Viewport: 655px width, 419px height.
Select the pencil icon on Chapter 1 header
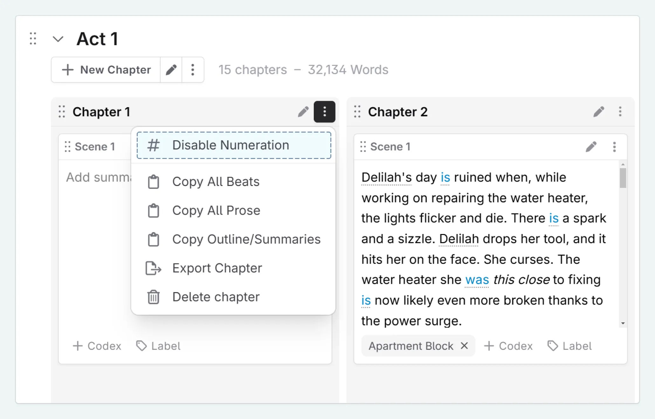[x=303, y=112]
